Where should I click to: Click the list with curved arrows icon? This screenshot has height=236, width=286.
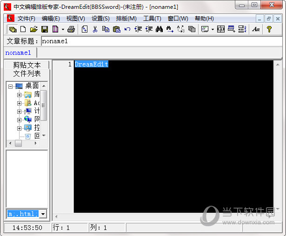pos(242,29)
